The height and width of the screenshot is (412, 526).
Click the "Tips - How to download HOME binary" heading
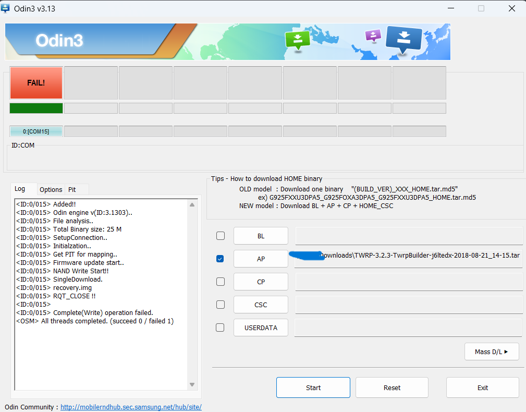pos(267,179)
